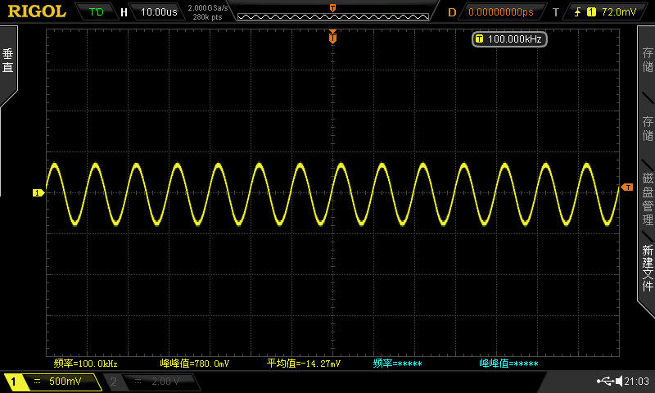Enable the greyed channel 2 tab

point(113,382)
